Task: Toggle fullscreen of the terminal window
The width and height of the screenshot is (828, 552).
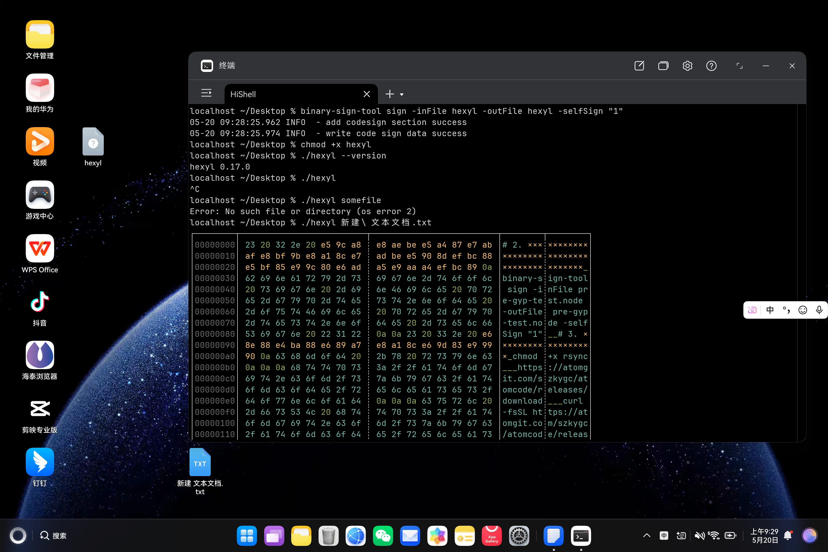Action: click(740, 66)
